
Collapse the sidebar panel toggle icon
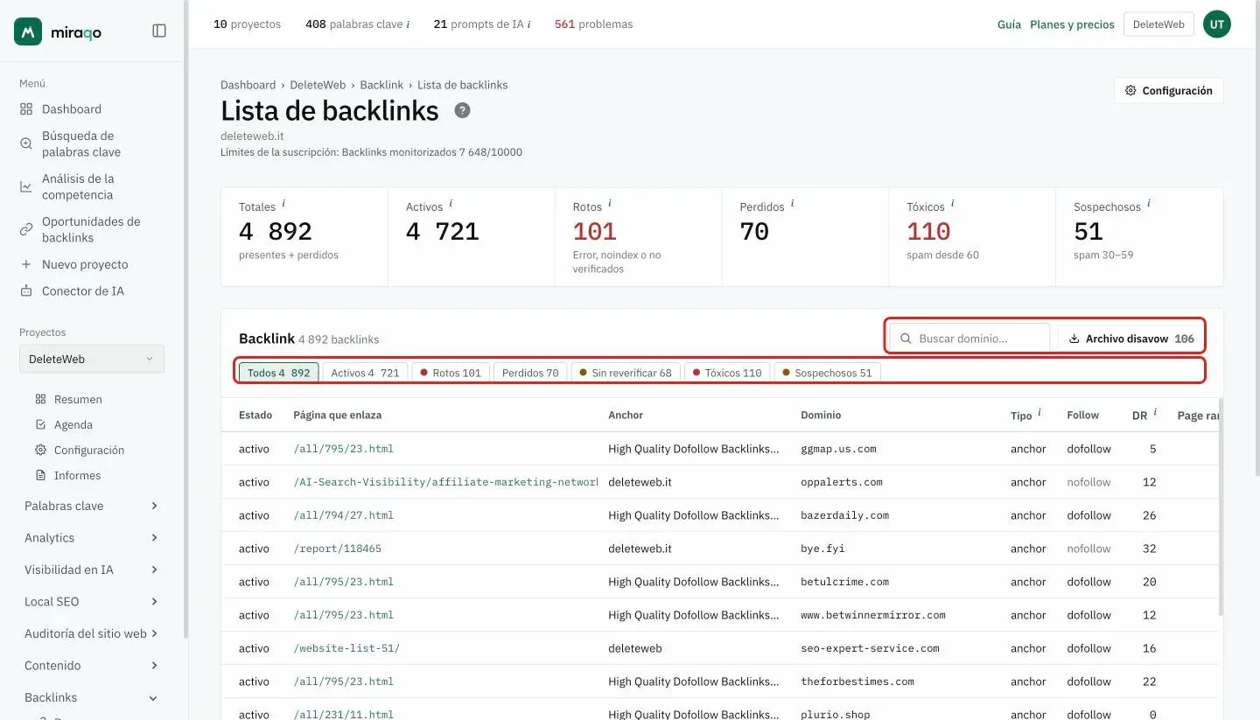tap(159, 31)
